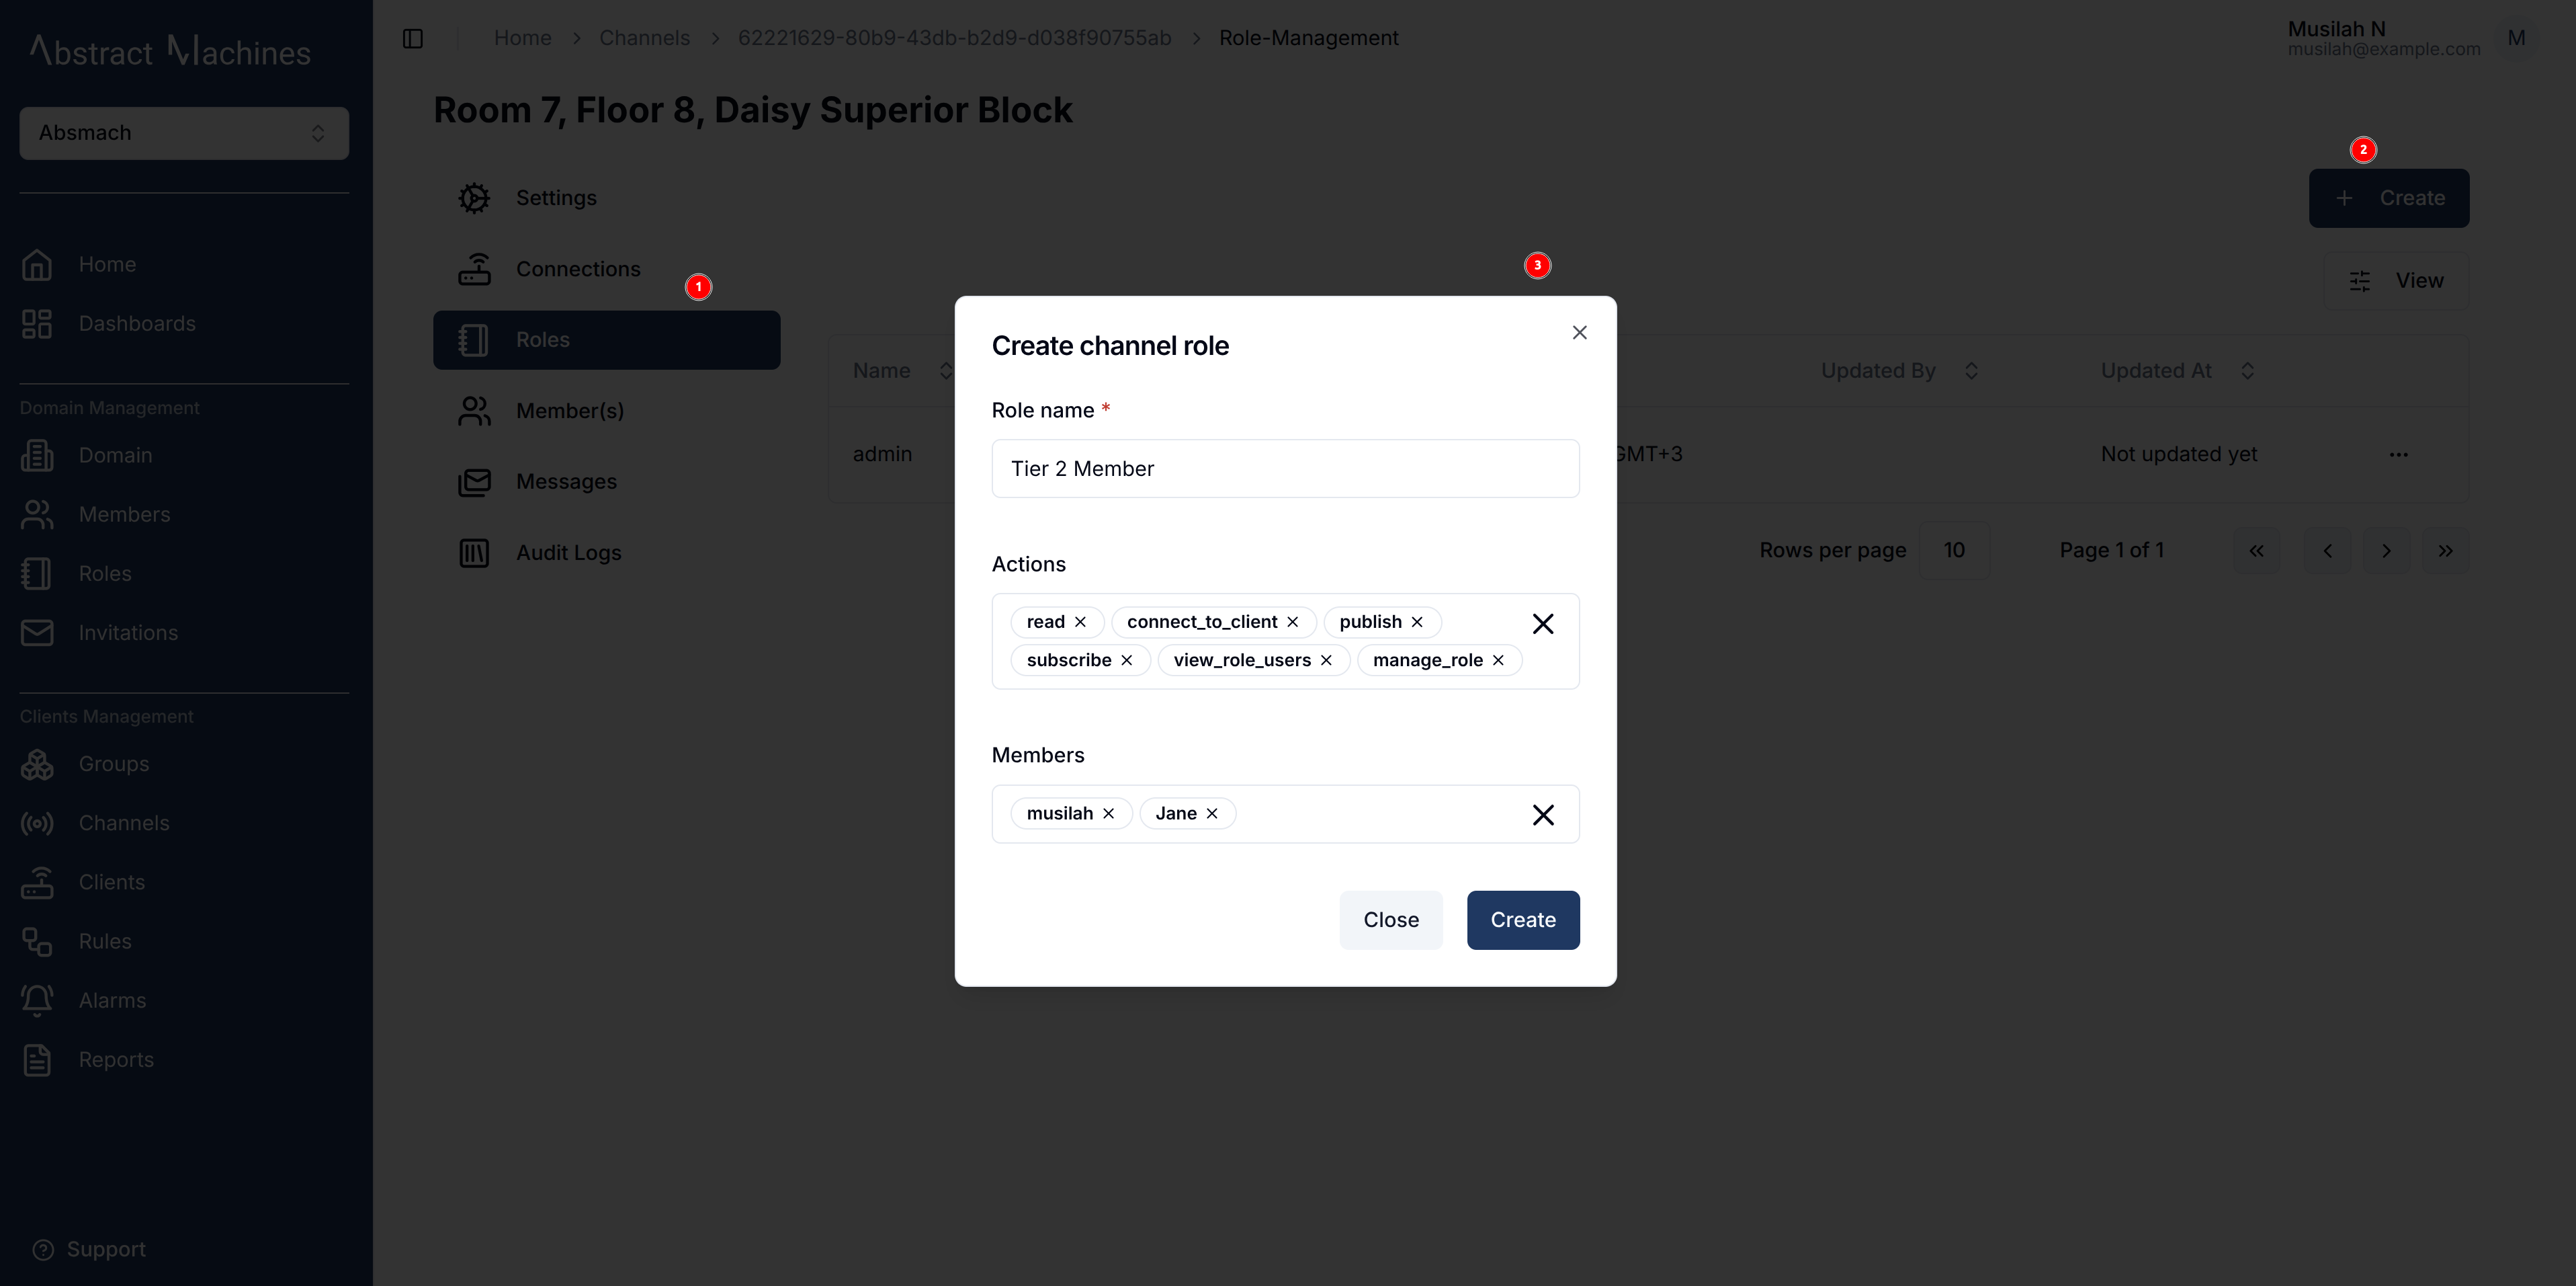Go to previous page of roles
This screenshot has width=2576, height=1286.
pos(2327,551)
